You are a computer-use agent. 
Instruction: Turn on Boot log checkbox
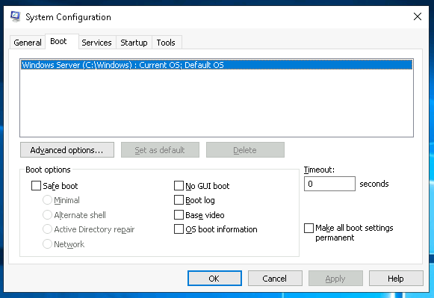179,200
